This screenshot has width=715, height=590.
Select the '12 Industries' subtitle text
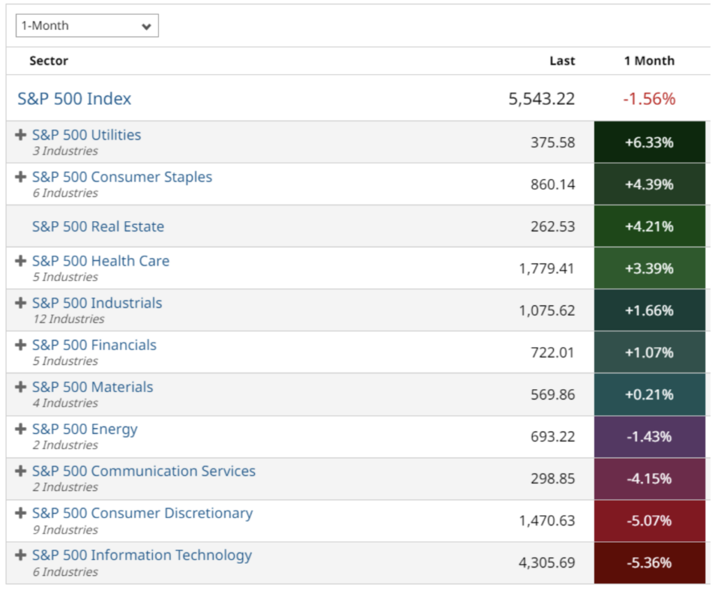click(x=69, y=319)
